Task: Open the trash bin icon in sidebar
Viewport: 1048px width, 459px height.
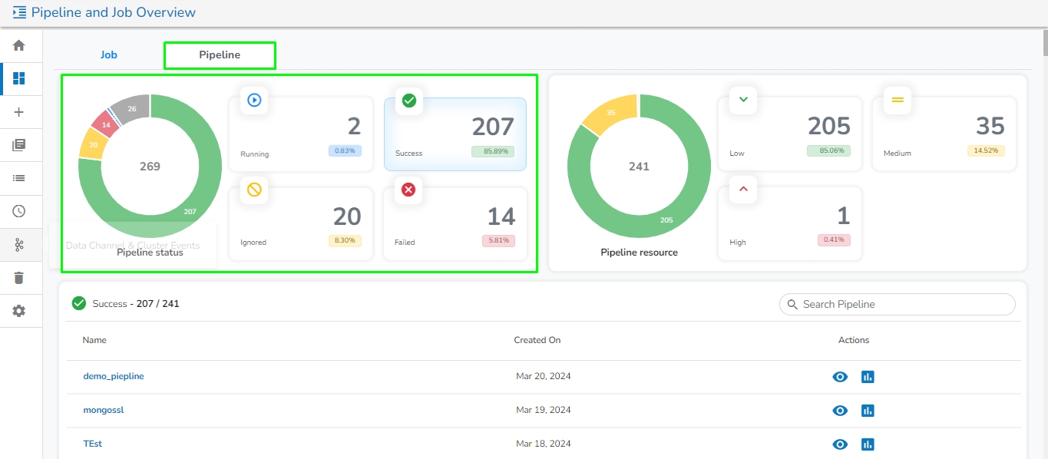Action: [x=19, y=278]
